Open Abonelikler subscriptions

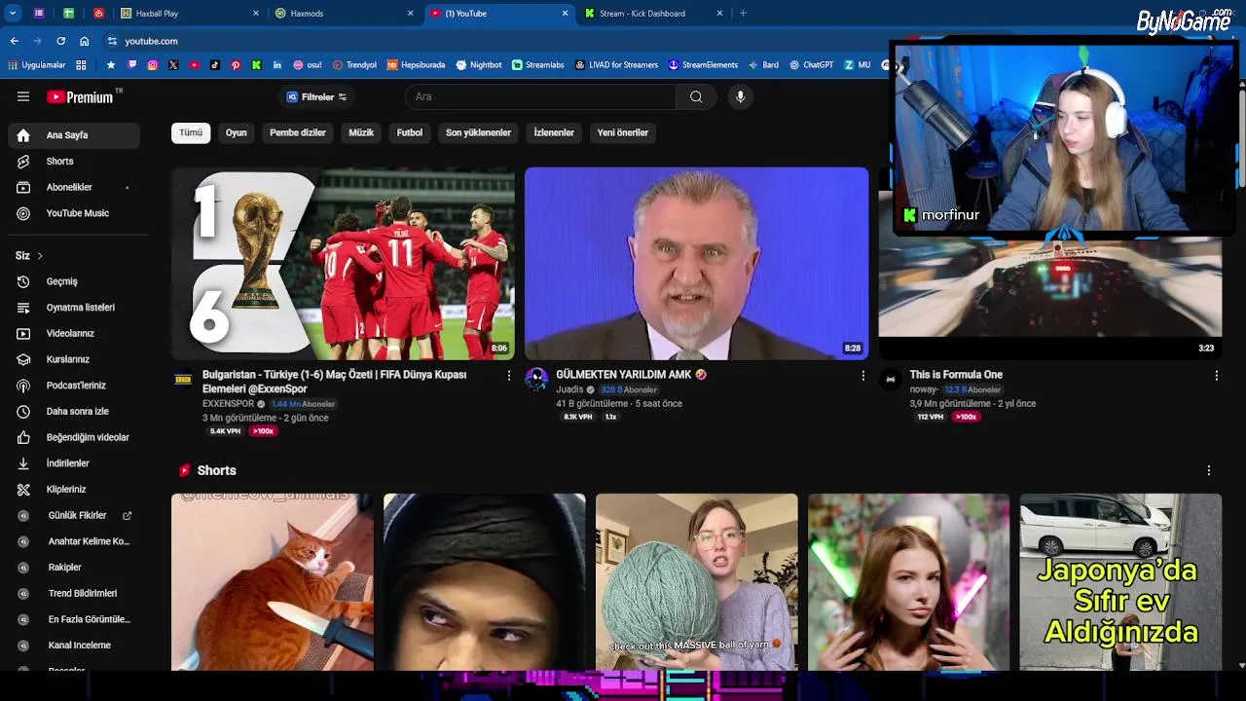[73, 187]
